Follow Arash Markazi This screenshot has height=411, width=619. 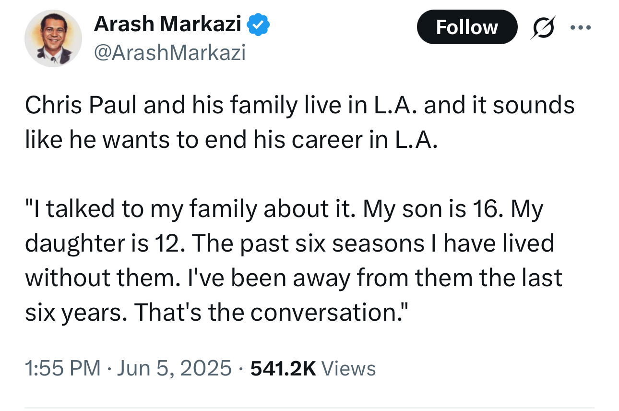click(467, 27)
